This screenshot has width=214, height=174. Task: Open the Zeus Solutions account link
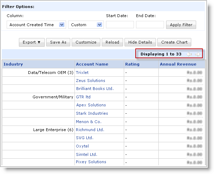coord(91,81)
